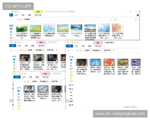
Task: Open 查看 tab in folder 7 window
Action: 37,77
